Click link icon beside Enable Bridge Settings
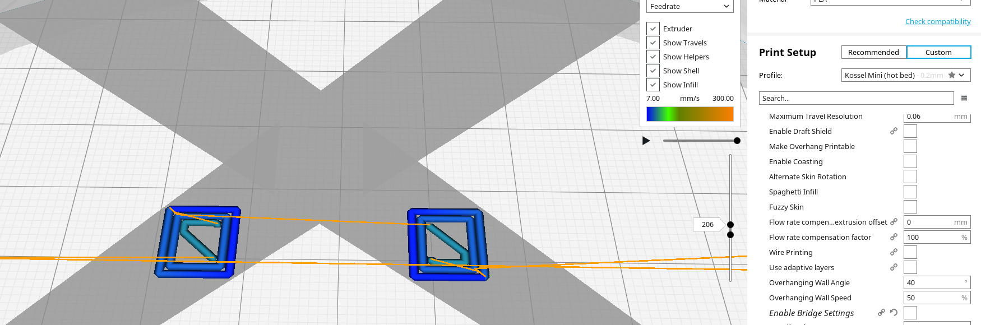The width and height of the screenshot is (981, 325). 881,313
